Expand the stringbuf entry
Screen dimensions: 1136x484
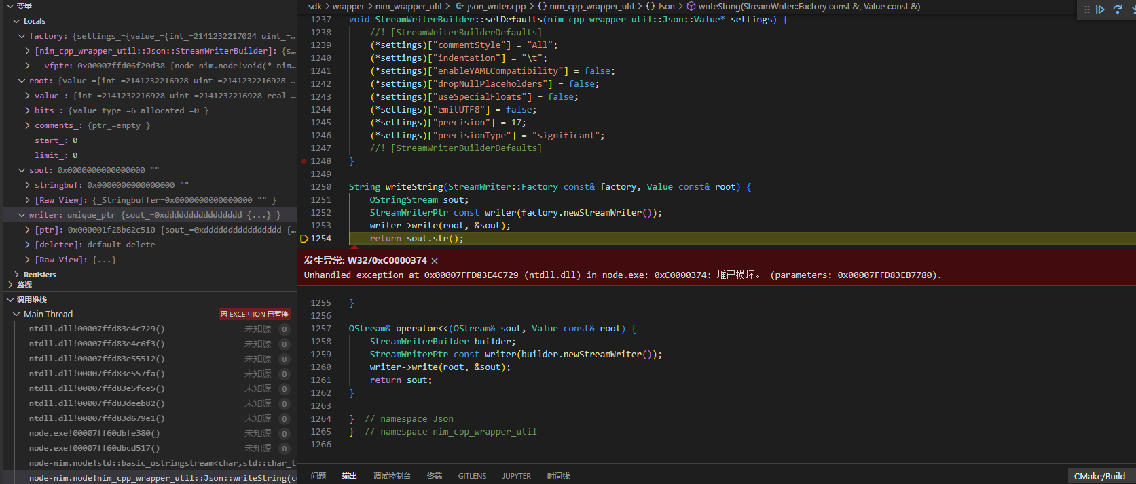(x=27, y=185)
